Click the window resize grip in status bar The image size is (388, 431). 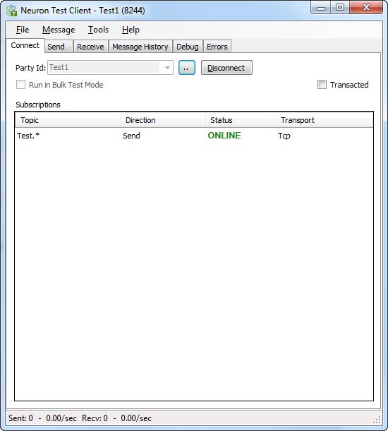point(377,420)
